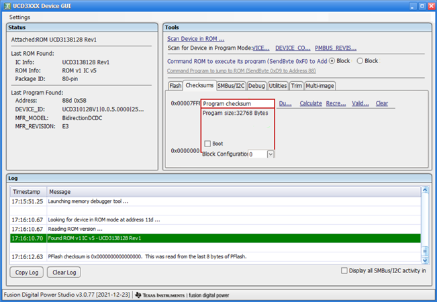The image size is (437, 302).
Task: Click the 0x0000000 address label
Action: (185, 151)
